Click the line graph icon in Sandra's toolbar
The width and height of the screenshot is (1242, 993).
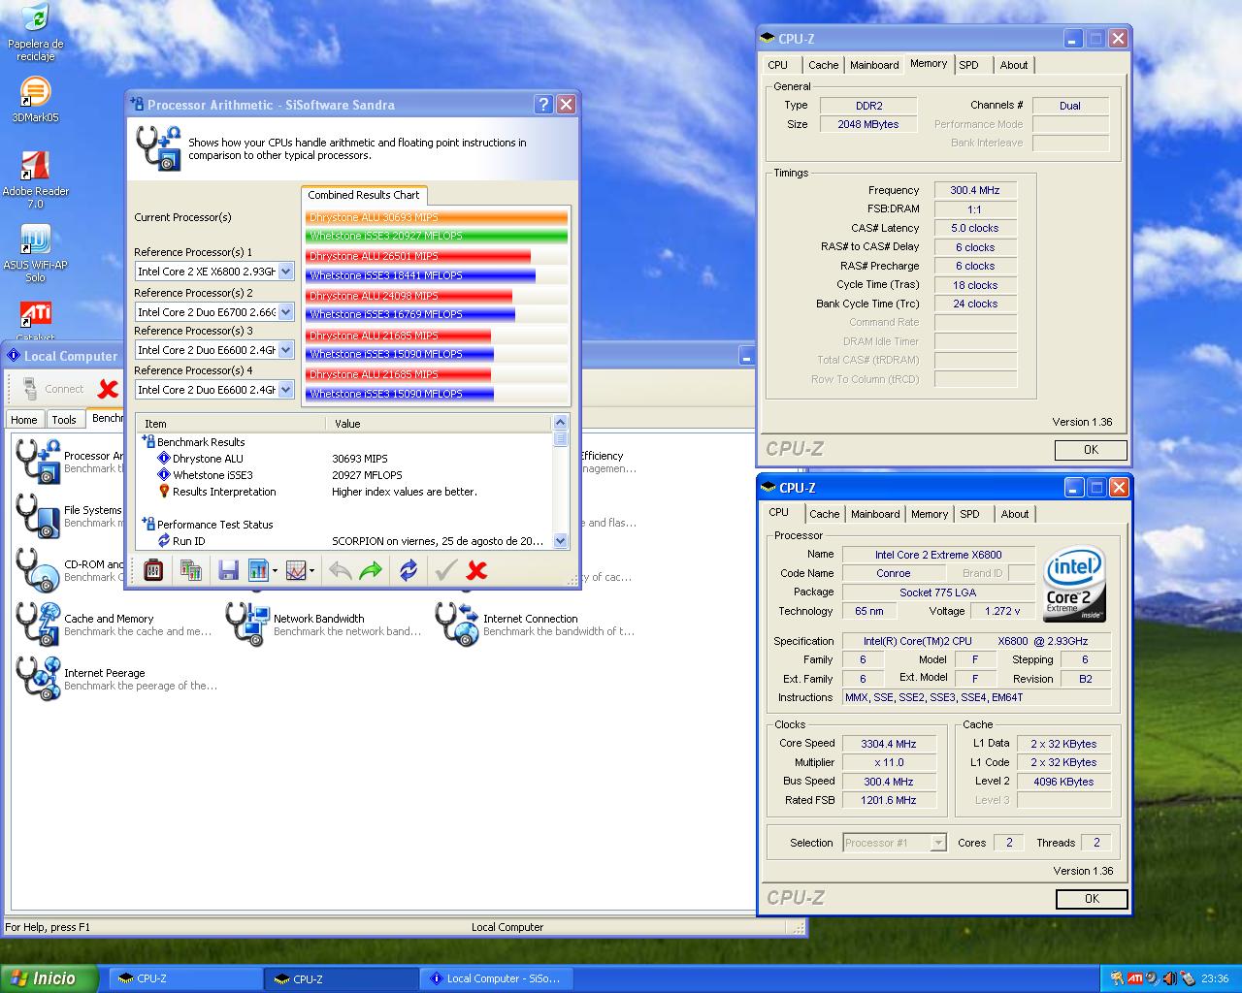tap(296, 570)
